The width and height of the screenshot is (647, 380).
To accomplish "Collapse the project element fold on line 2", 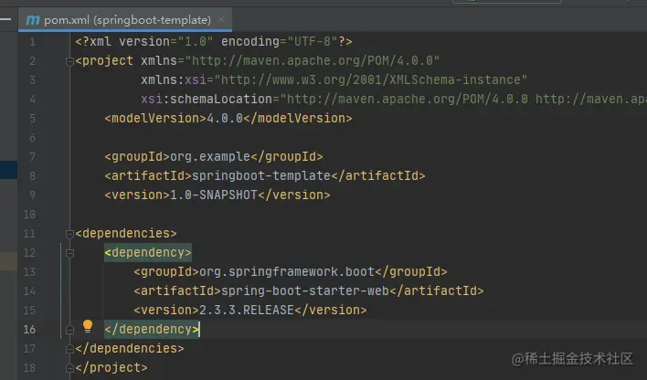I will pyautogui.click(x=69, y=61).
